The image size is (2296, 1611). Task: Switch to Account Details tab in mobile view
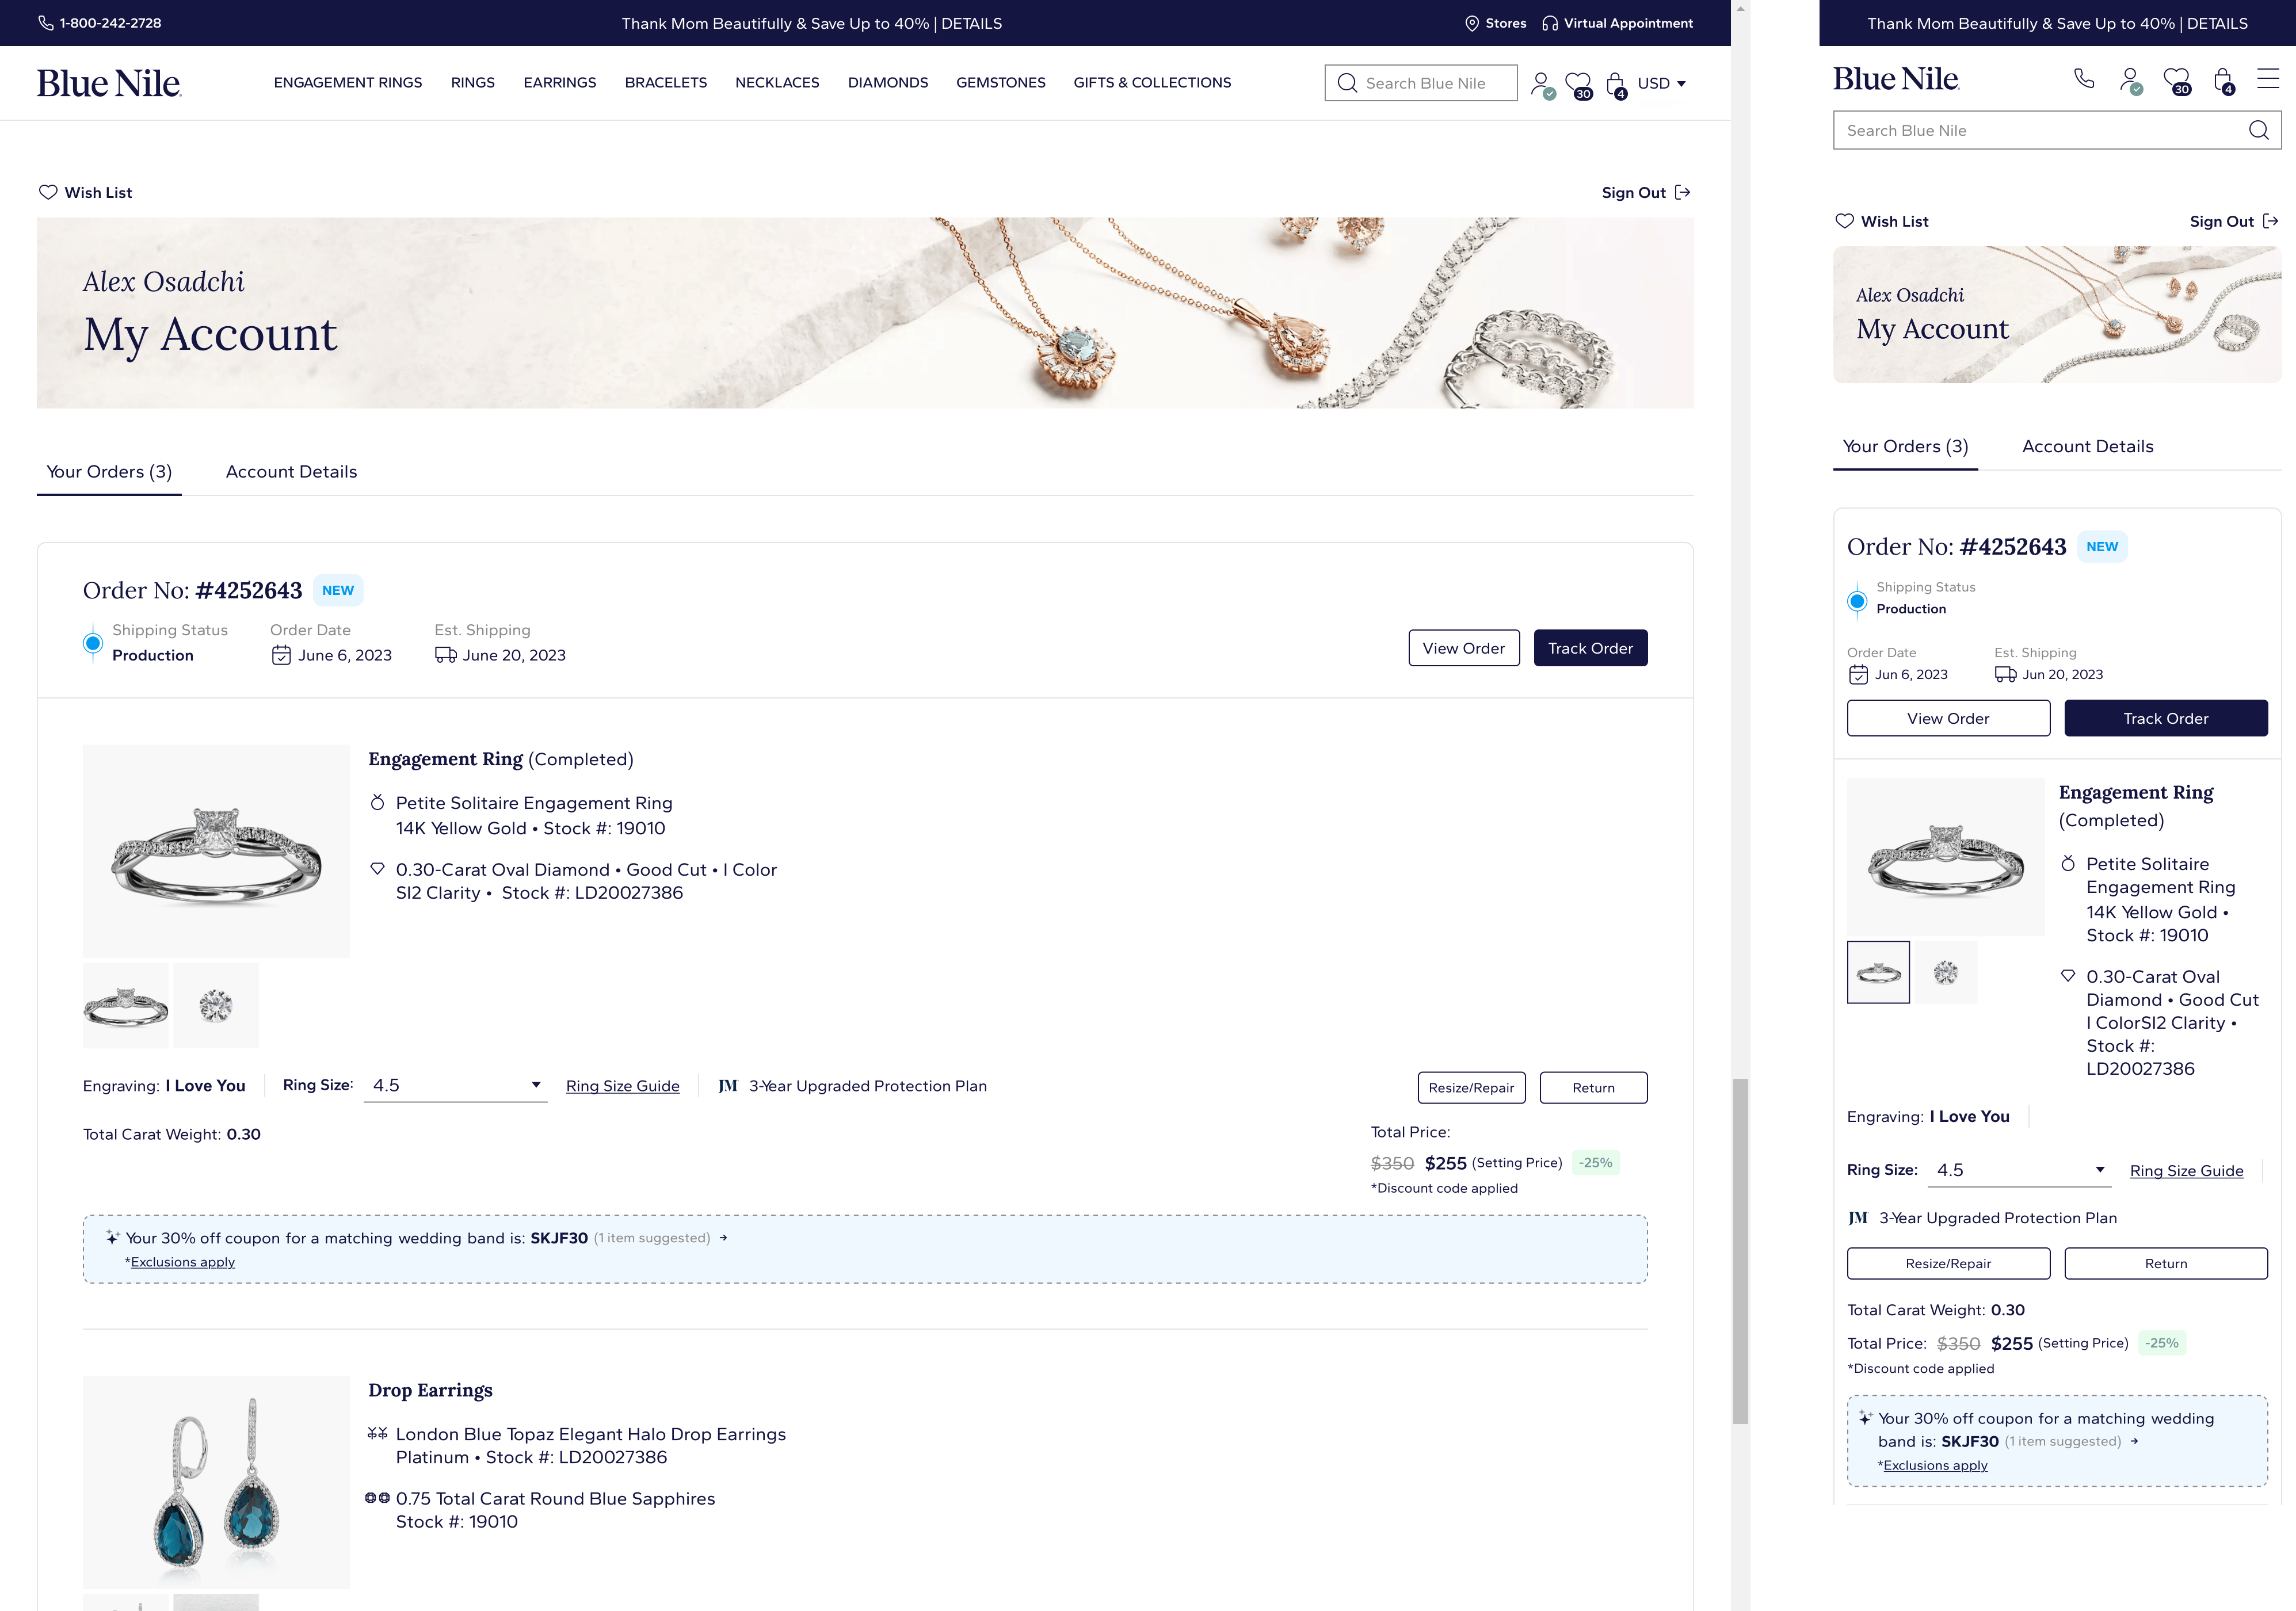tap(2087, 447)
